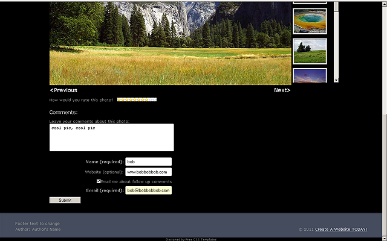Viewport: 387px width, 241px height.
Task: Click the Website optional input field
Action: pos(148,172)
